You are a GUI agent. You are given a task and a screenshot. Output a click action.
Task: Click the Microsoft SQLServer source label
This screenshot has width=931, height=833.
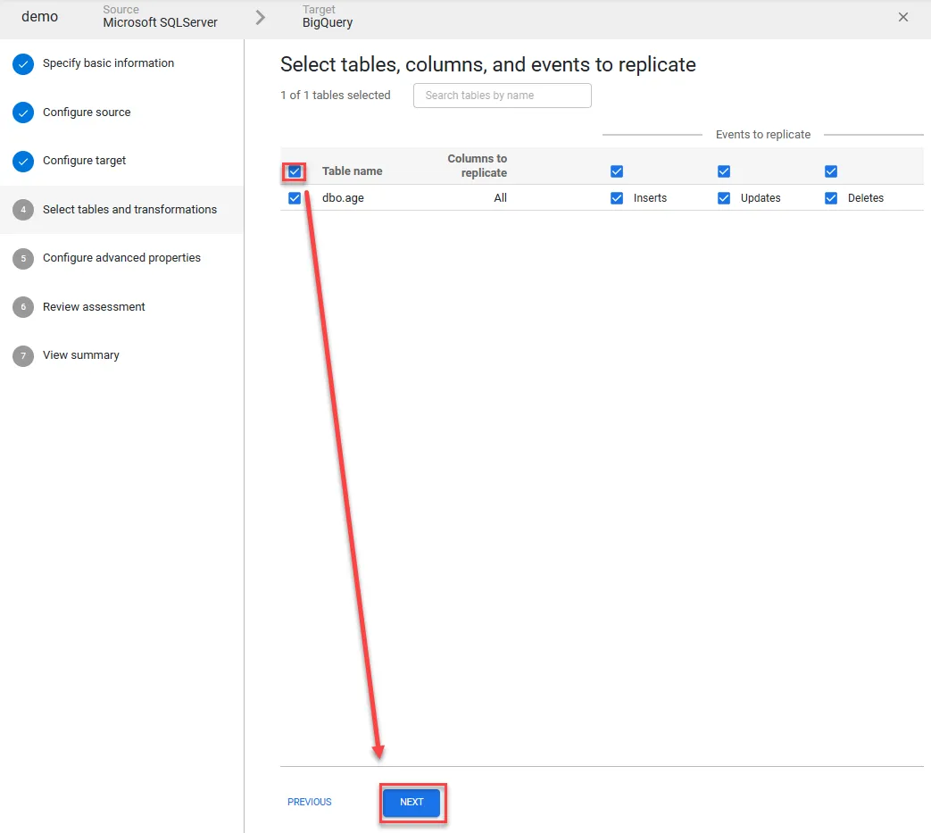coord(161,22)
